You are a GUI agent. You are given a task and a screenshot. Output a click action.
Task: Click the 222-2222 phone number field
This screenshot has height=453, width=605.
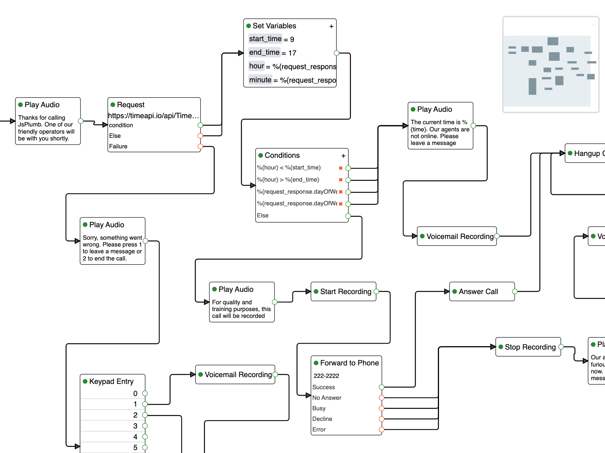point(326,376)
